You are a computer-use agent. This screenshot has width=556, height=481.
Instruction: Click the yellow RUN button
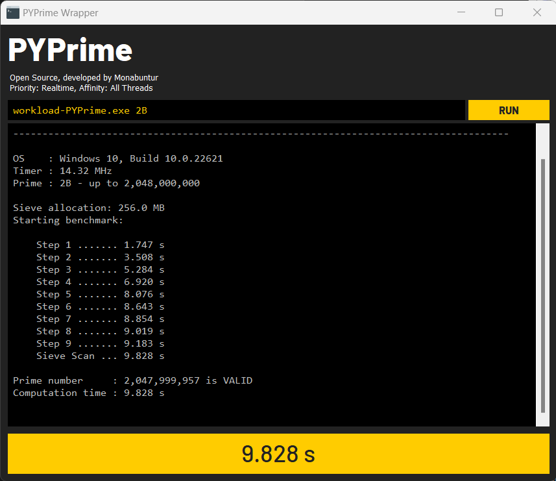[509, 110]
